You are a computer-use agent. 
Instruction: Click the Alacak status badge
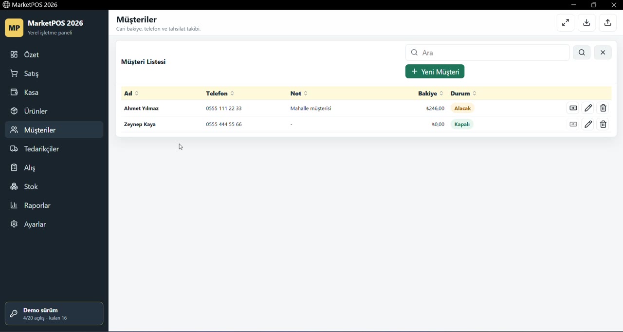coord(463,109)
